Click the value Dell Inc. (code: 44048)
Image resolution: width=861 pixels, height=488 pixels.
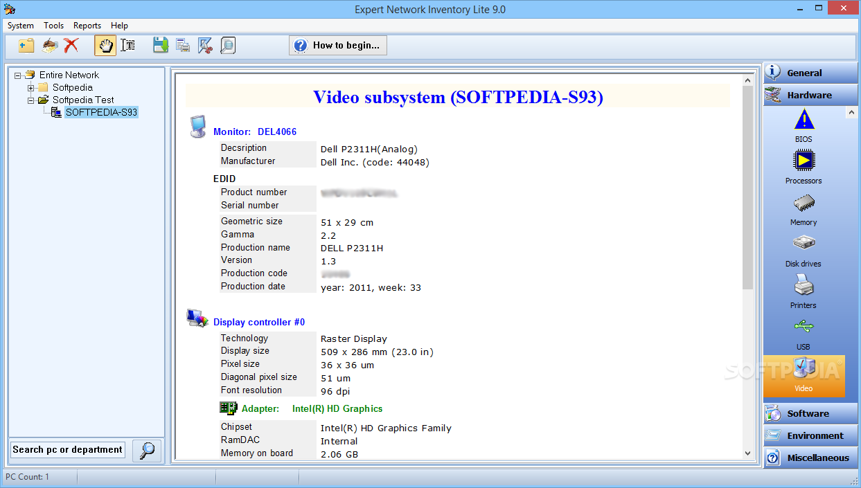click(375, 162)
